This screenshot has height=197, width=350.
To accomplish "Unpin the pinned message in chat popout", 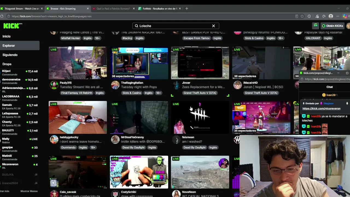I will 347,103.
